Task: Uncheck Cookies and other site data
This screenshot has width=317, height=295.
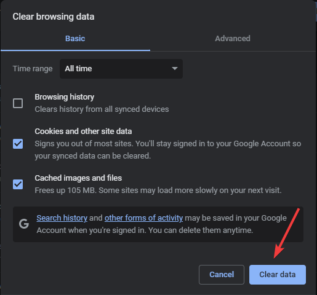Action: click(x=18, y=144)
